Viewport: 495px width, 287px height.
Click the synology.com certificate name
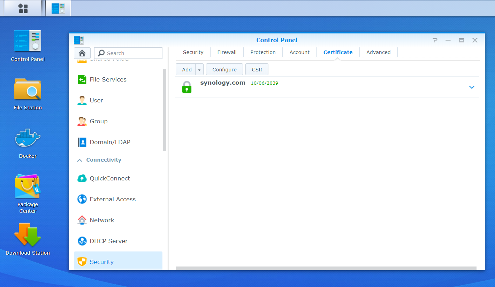pyautogui.click(x=223, y=83)
